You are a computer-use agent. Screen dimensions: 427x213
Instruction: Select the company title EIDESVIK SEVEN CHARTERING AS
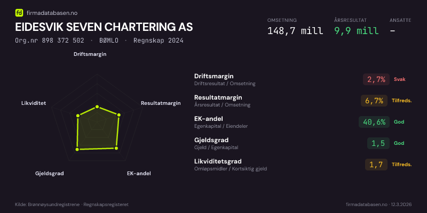click(104, 27)
